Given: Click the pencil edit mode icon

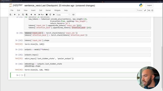Looking at the screenshot, I should click(145, 10).
